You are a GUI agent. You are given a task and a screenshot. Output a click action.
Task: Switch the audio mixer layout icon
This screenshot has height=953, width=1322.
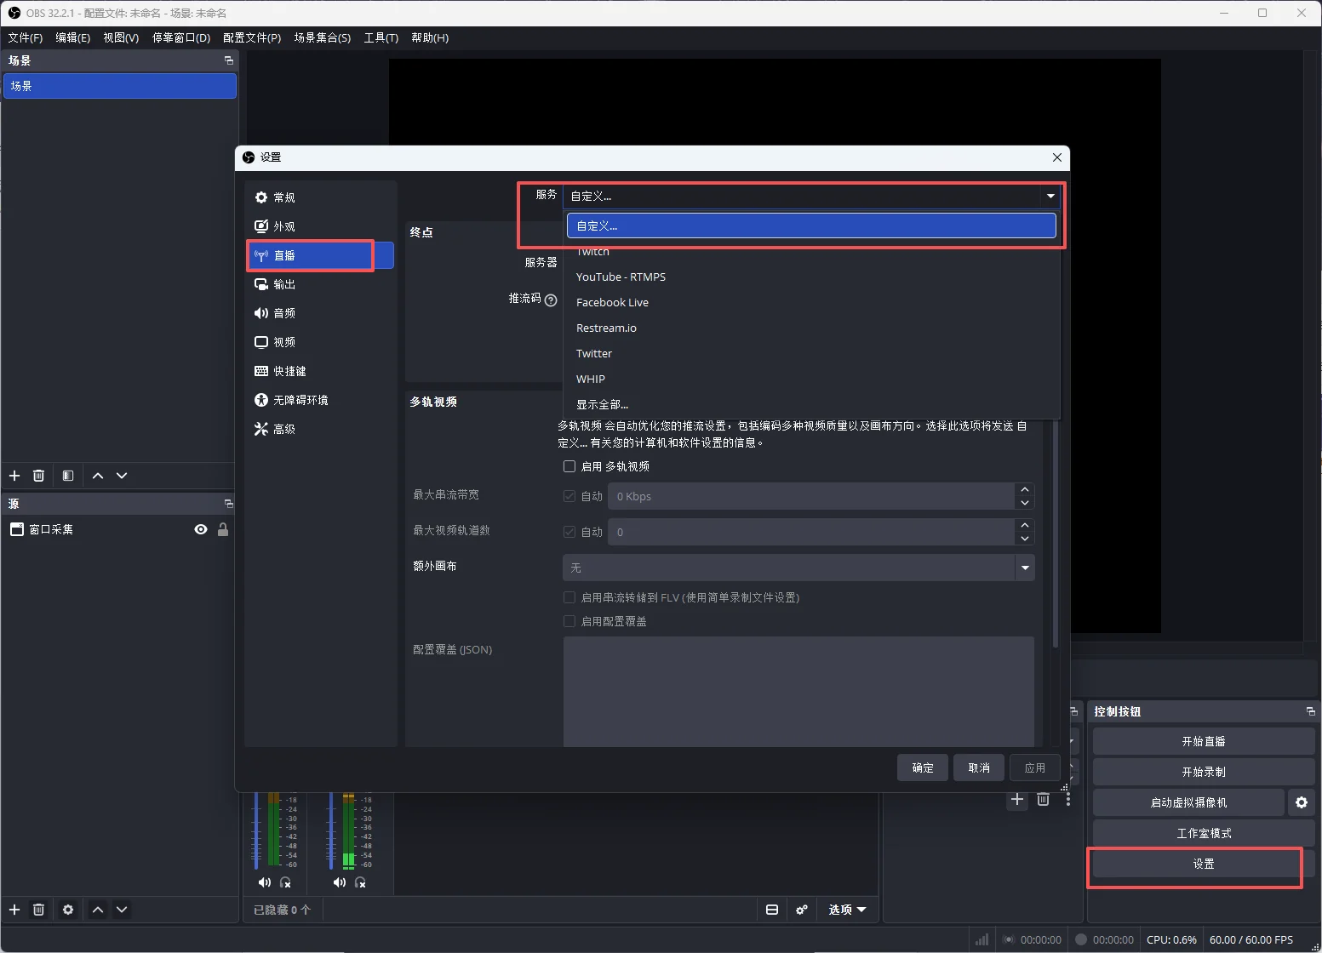pyautogui.click(x=772, y=910)
